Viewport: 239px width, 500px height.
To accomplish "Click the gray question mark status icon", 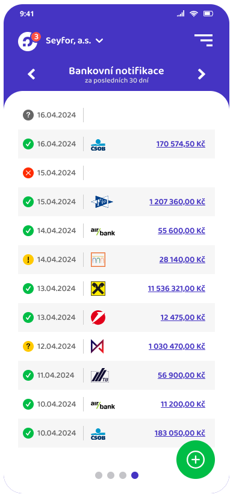I will tap(28, 115).
